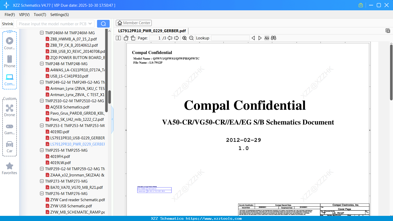Image resolution: width=393 pixels, height=221 pixels.
Task: Click the XZZ Schematics logo icon
Action: coord(6,5)
